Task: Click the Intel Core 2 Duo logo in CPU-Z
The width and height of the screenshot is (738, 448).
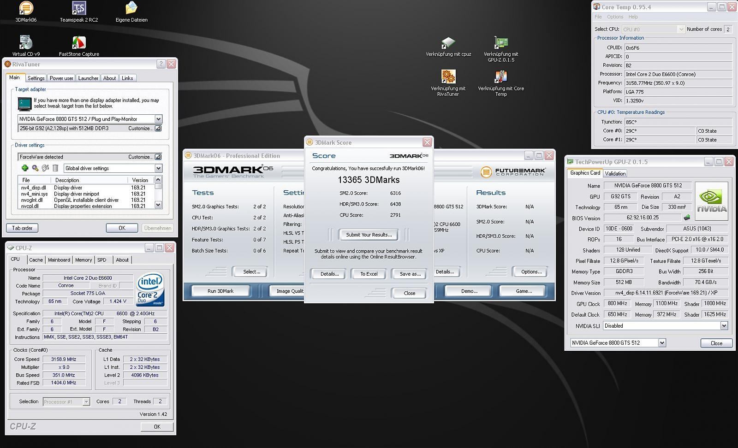Action: [150, 290]
